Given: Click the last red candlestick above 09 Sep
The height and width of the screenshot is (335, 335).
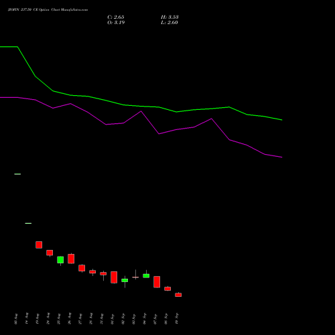Looking at the screenshot, I should 178,295.
